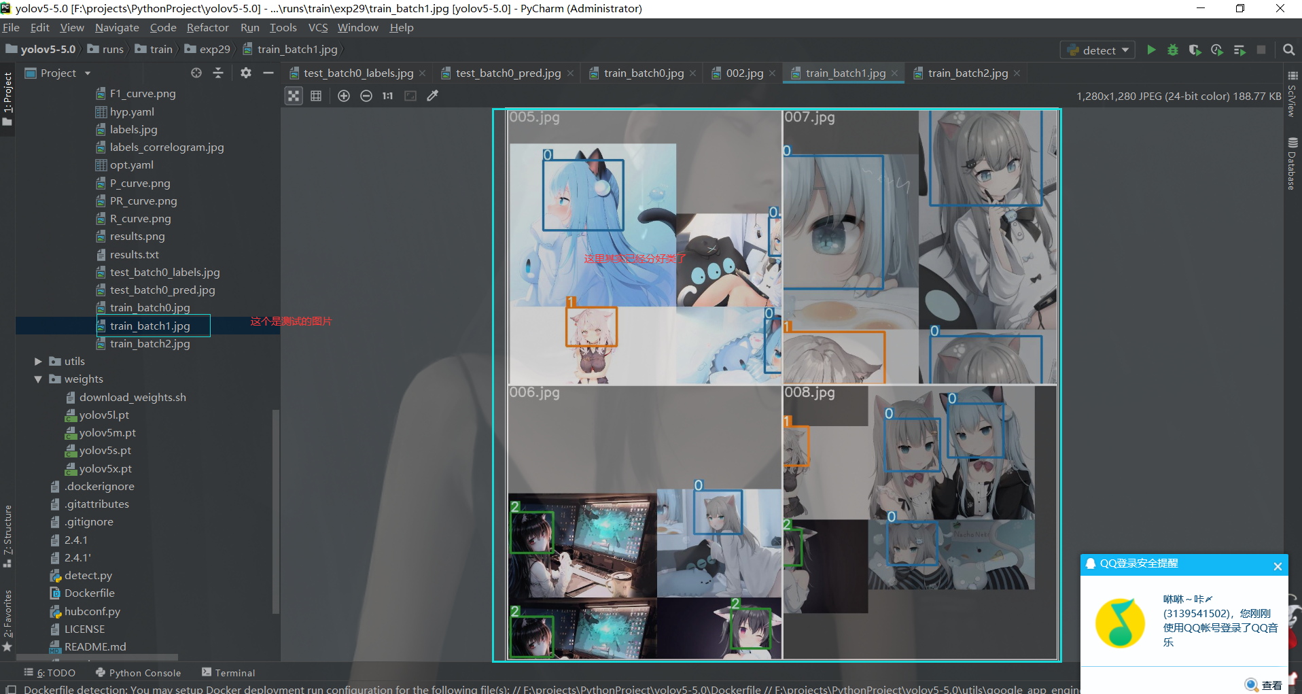The width and height of the screenshot is (1302, 694).
Task: Select download_weights.sh file
Action: (x=133, y=398)
